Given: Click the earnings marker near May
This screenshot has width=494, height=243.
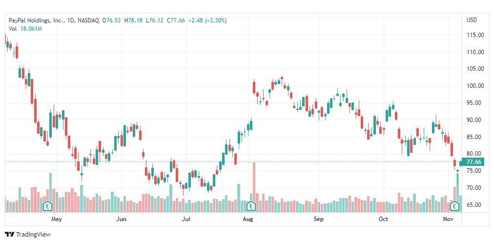Looking at the screenshot, I should tap(48, 206).
